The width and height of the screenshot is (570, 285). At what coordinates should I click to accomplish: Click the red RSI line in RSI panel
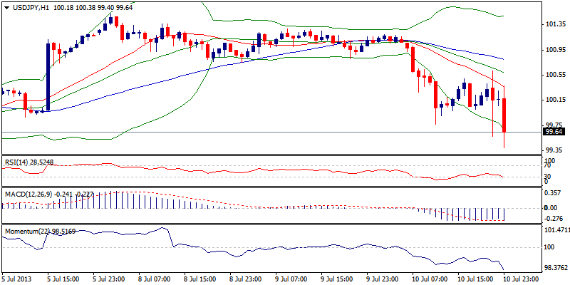pos(285,171)
